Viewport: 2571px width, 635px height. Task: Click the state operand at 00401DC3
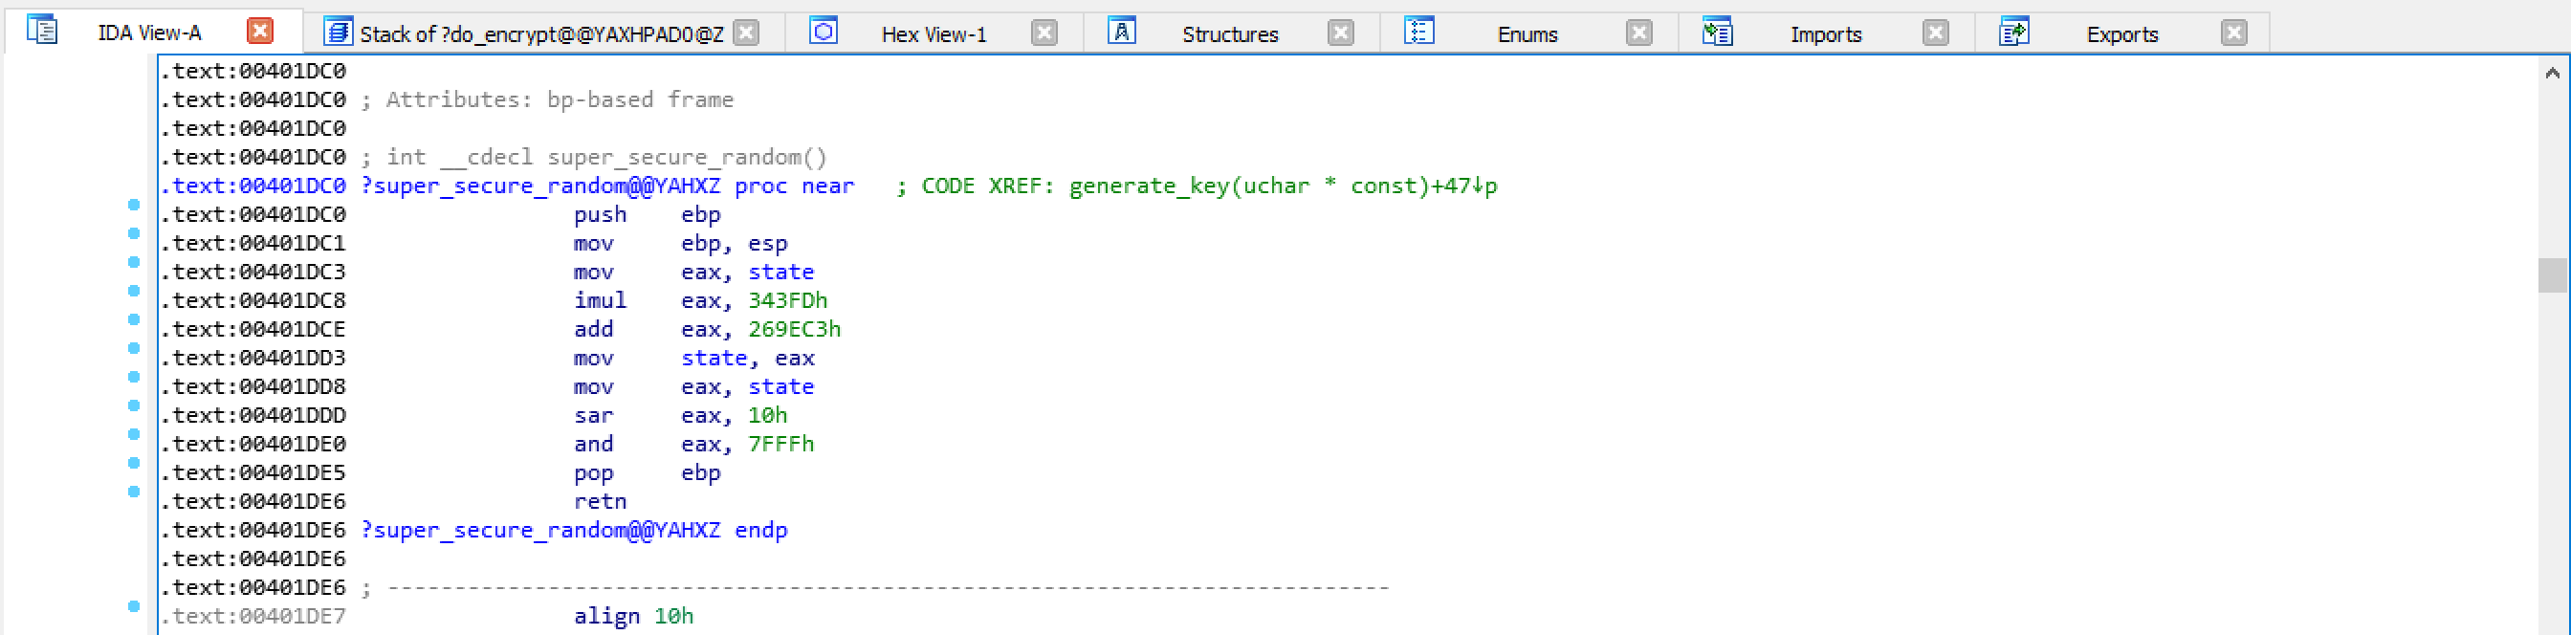(781, 272)
